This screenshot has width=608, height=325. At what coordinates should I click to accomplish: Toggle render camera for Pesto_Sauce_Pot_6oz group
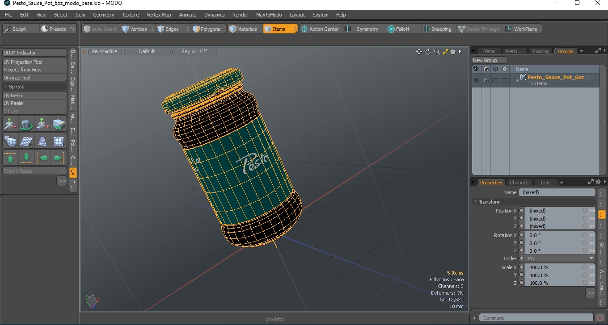(x=486, y=80)
